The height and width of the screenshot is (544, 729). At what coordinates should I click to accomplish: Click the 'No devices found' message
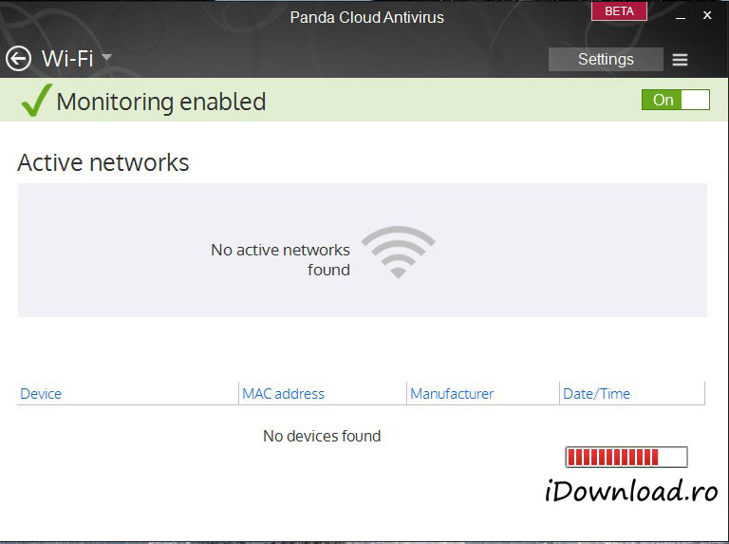pyautogui.click(x=322, y=436)
